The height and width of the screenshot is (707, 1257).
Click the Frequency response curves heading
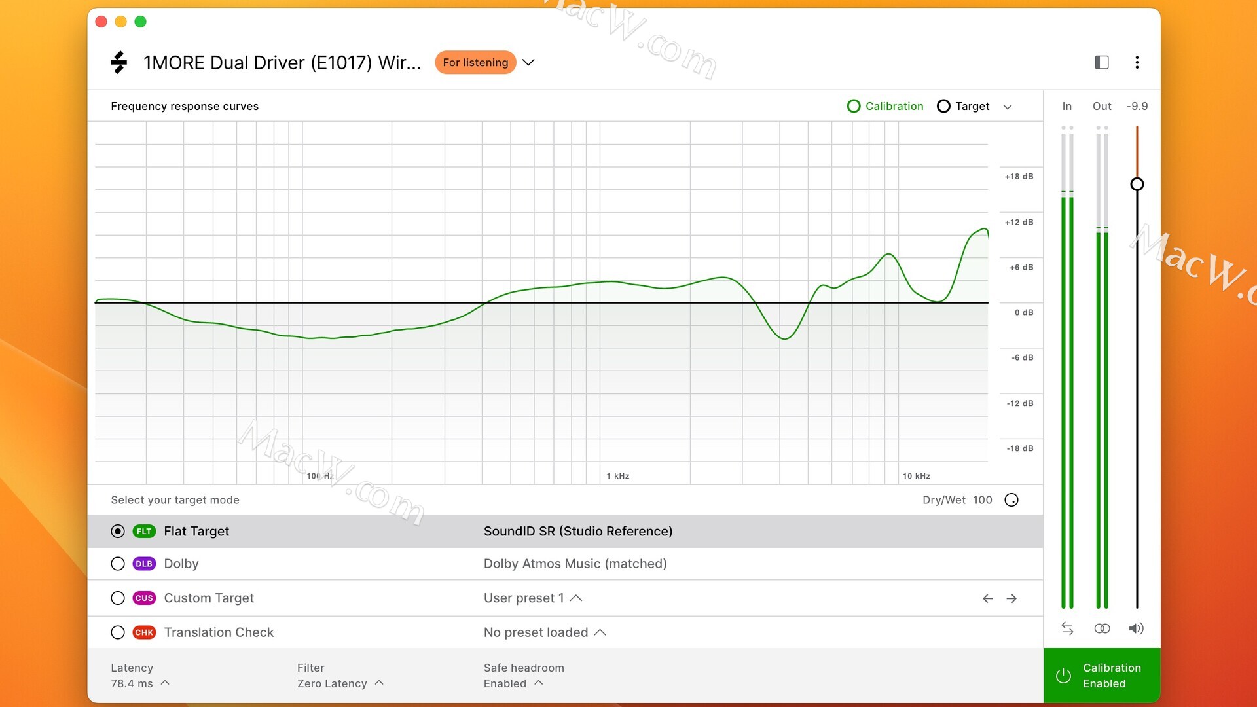click(185, 106)
